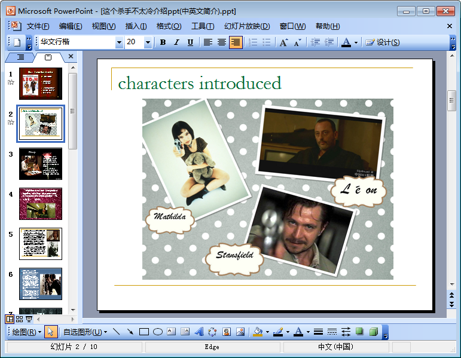The width and height of the screenshot is (461, 358).
Task: Select slide 5 thumbnail
Action: pos(41,244)
